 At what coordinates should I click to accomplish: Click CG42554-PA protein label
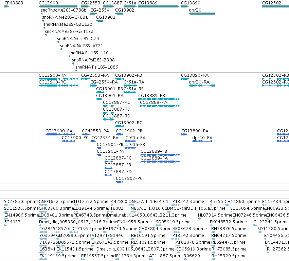(x=105, y=138)
